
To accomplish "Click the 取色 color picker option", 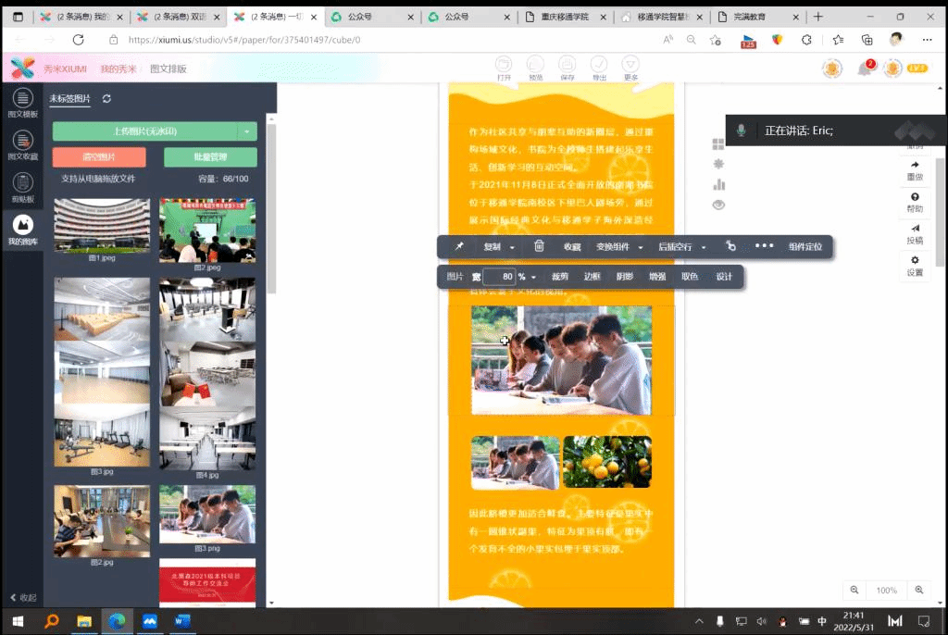I will tap(690, 277).
